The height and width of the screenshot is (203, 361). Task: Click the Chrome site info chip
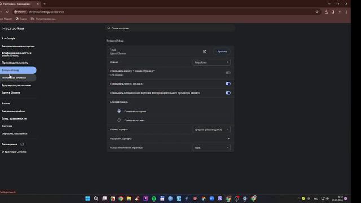[x=20, y=12]
